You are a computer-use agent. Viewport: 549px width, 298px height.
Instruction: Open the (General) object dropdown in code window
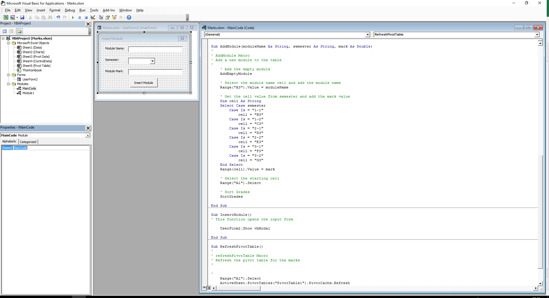click(368, 35)
